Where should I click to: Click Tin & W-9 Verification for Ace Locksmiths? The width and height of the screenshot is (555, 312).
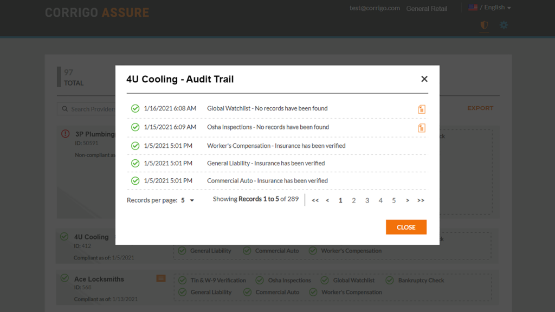pyautogui.click(x=218, y=281)
